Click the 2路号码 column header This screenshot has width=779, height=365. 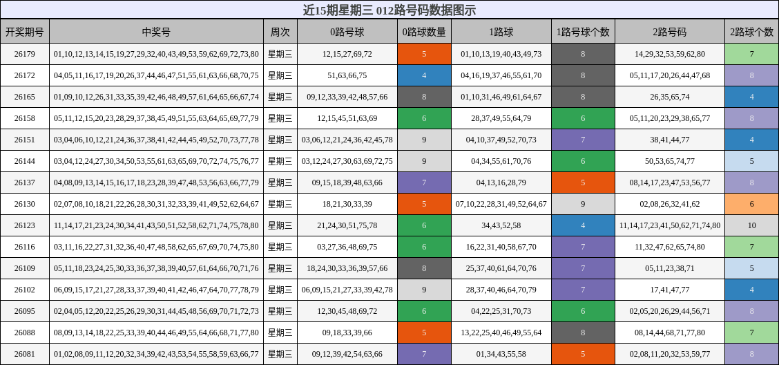[x=670, y=31]
